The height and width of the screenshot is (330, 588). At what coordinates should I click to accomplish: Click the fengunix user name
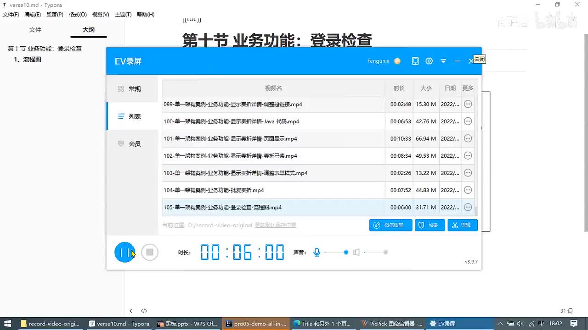click(379, 61)
